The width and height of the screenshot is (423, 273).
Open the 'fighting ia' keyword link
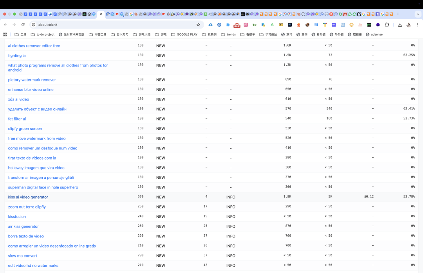pyautogui.click(x=17, y=56)
